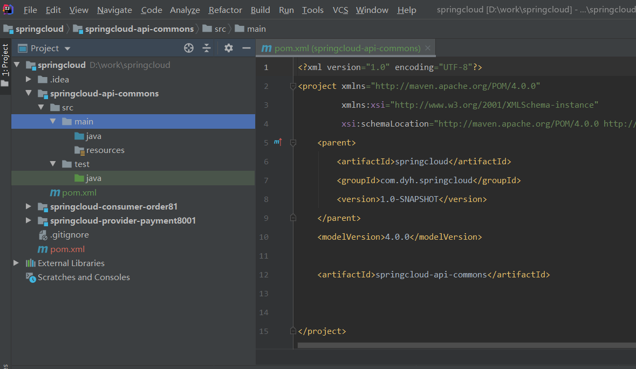
Task: Click line number 12 in gutter
Action: pos(264,275)
